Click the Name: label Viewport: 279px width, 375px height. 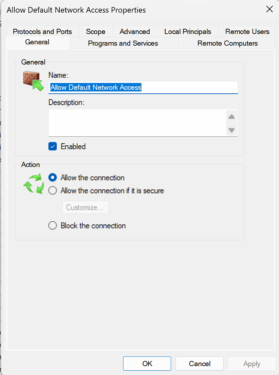point(58,75)
